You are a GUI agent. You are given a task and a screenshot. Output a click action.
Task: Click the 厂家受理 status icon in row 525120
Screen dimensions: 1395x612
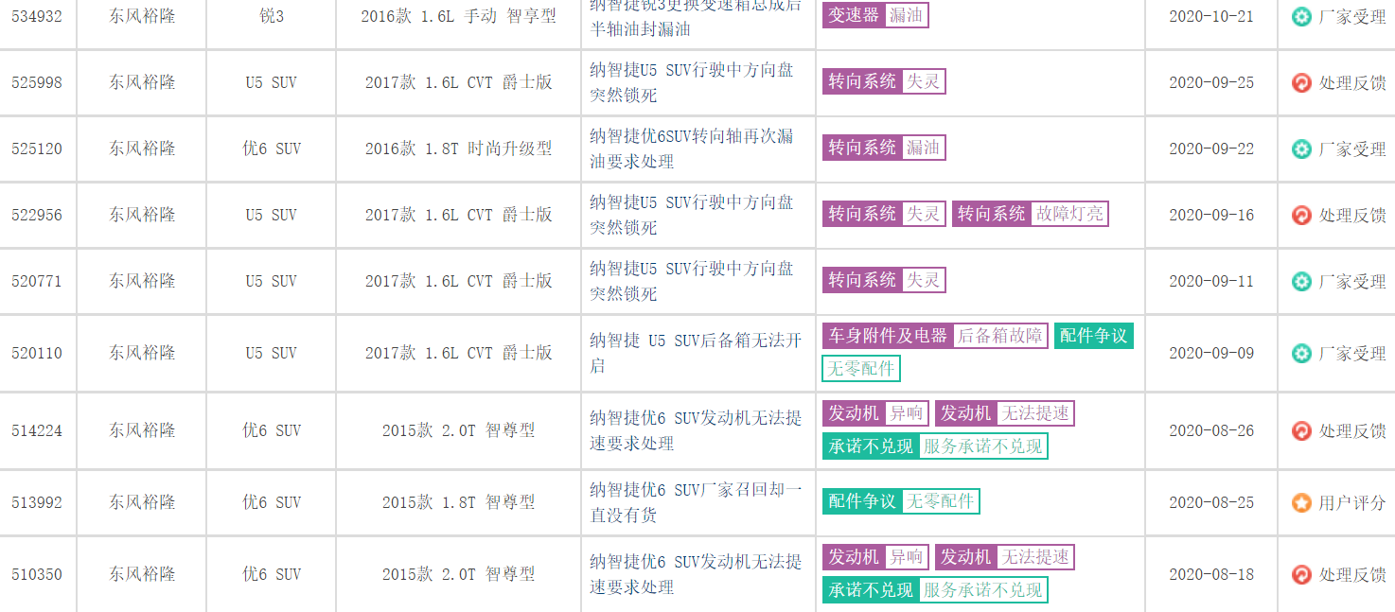(x=1301, y=149)
